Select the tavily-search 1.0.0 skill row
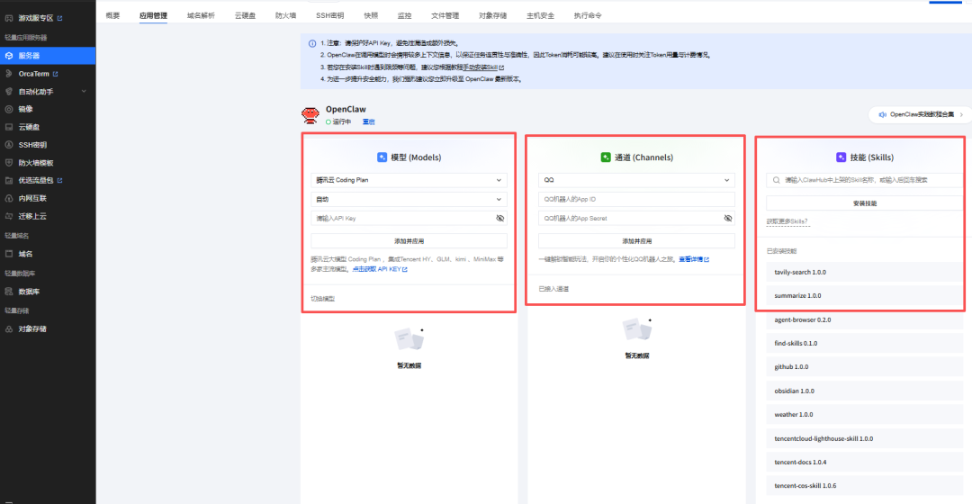The image size is (972, 504). coord(865,272)
